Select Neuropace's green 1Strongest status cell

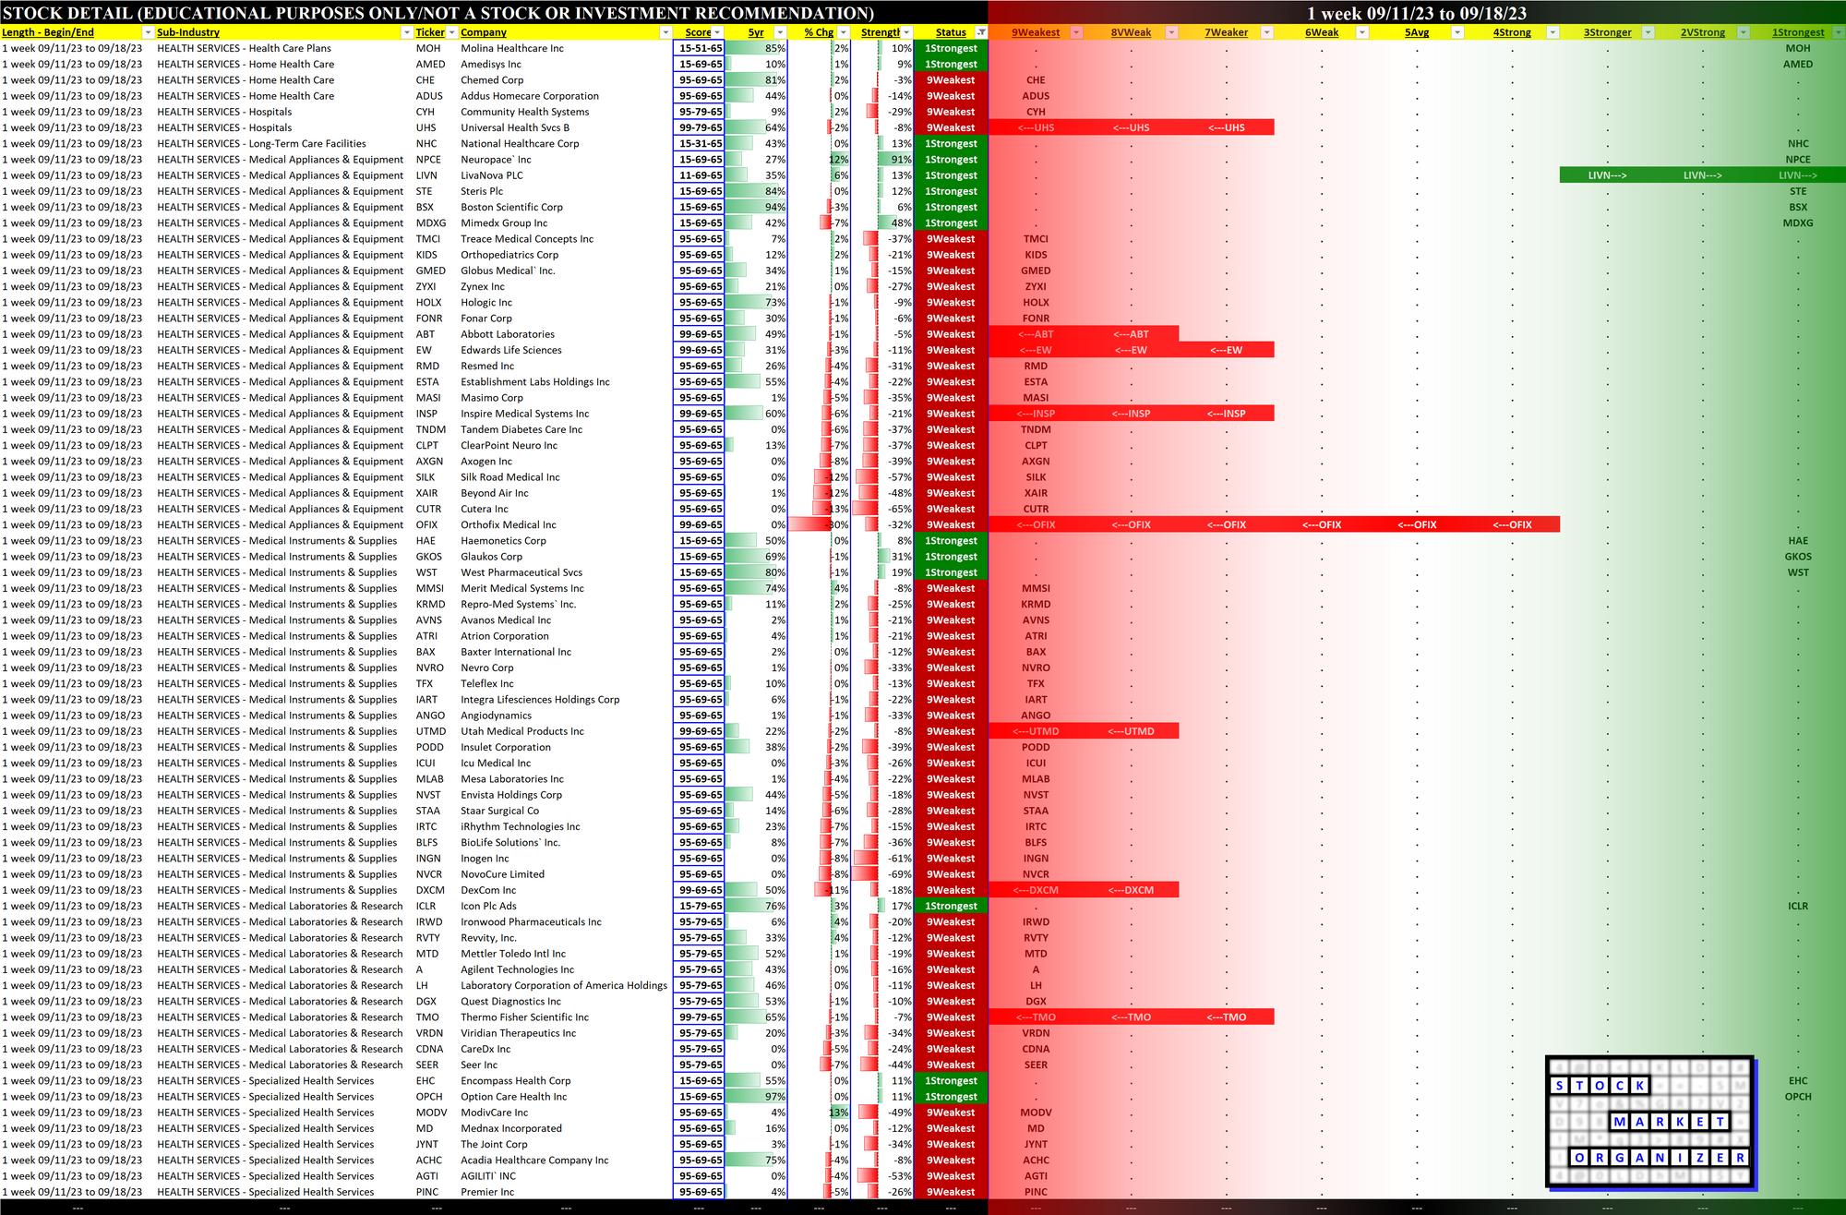pyautogui.click(x=951, y=160)
